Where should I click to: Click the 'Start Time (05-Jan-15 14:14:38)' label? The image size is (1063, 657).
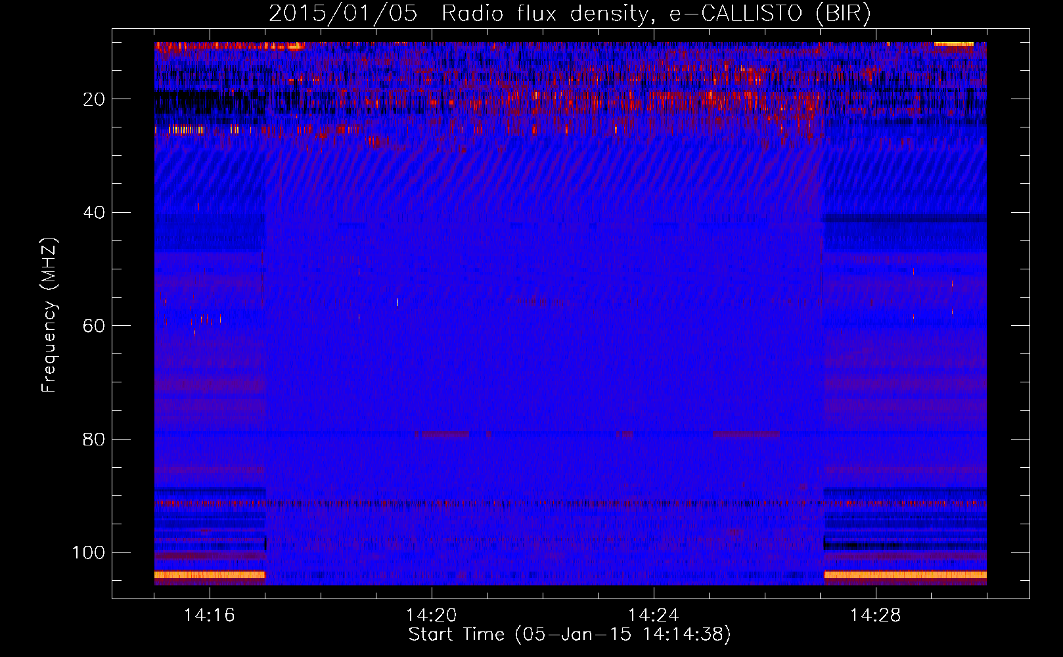(570, 635)
